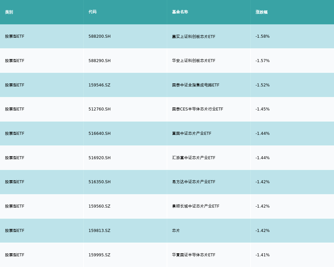The width and height of the screenshot is (334, 267).
Task: Select fund code 159995.SZ
Action: coord(100,255)
